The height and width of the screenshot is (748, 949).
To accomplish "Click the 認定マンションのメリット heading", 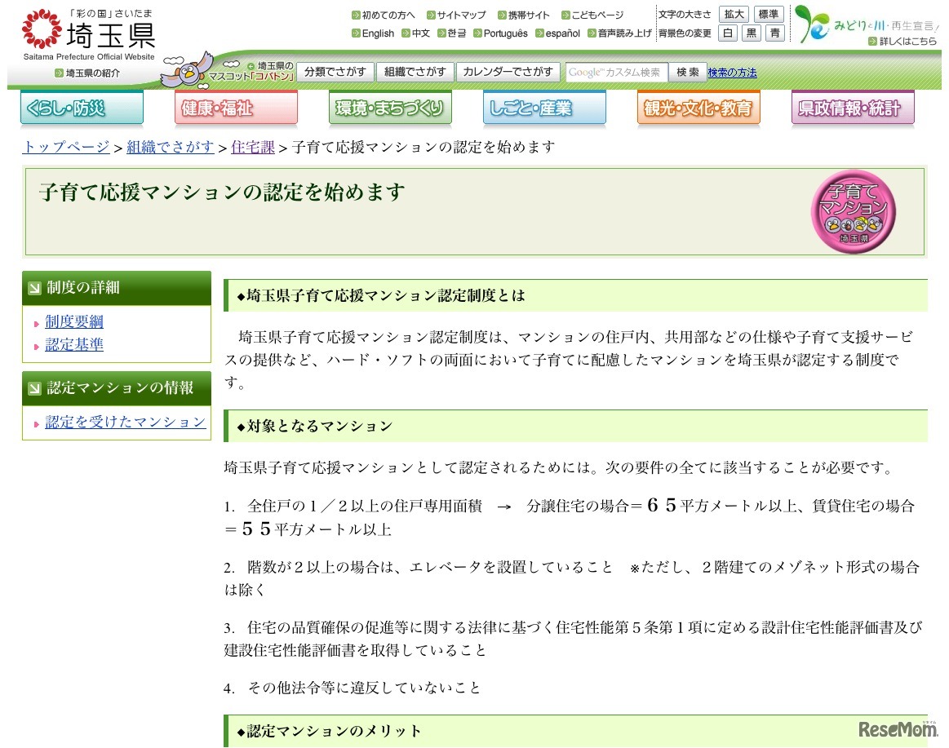I will 329,731.
